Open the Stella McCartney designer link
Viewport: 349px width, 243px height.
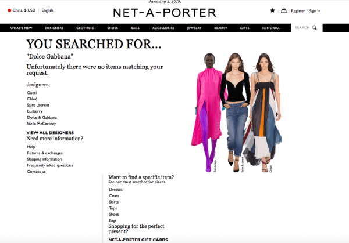tap(41, 124)
